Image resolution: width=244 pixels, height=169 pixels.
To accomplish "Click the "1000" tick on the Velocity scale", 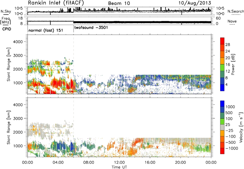I will pyautogui.click(x=230, y=107).
